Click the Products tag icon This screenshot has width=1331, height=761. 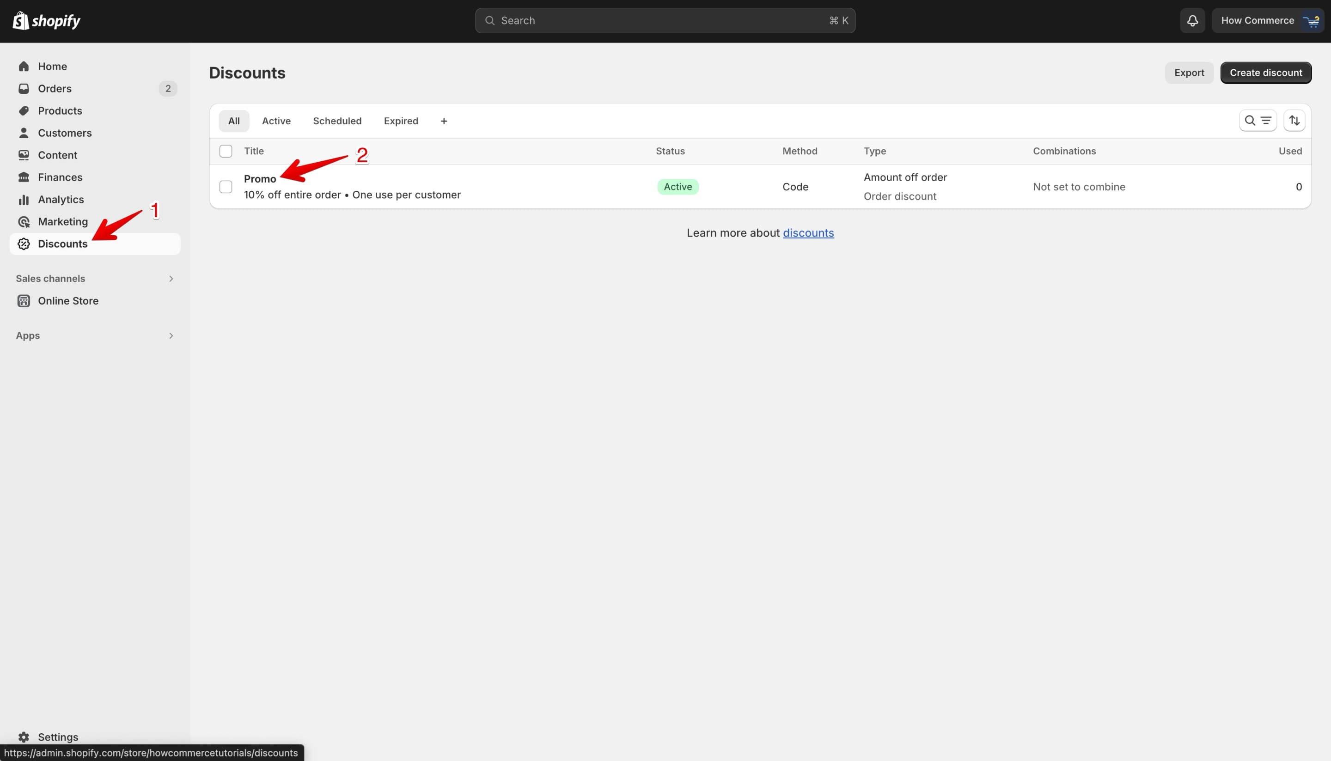[x=24, y=111]
